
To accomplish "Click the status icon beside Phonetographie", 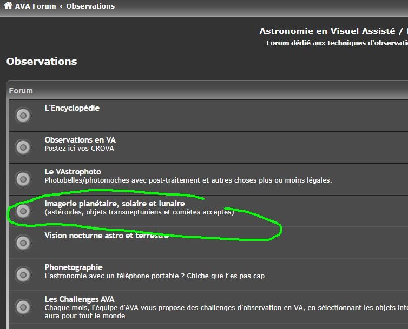I will (23, 275).
